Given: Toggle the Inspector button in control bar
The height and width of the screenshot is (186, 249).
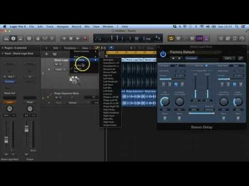Looking at the screenshot, I should coord(13,39).
